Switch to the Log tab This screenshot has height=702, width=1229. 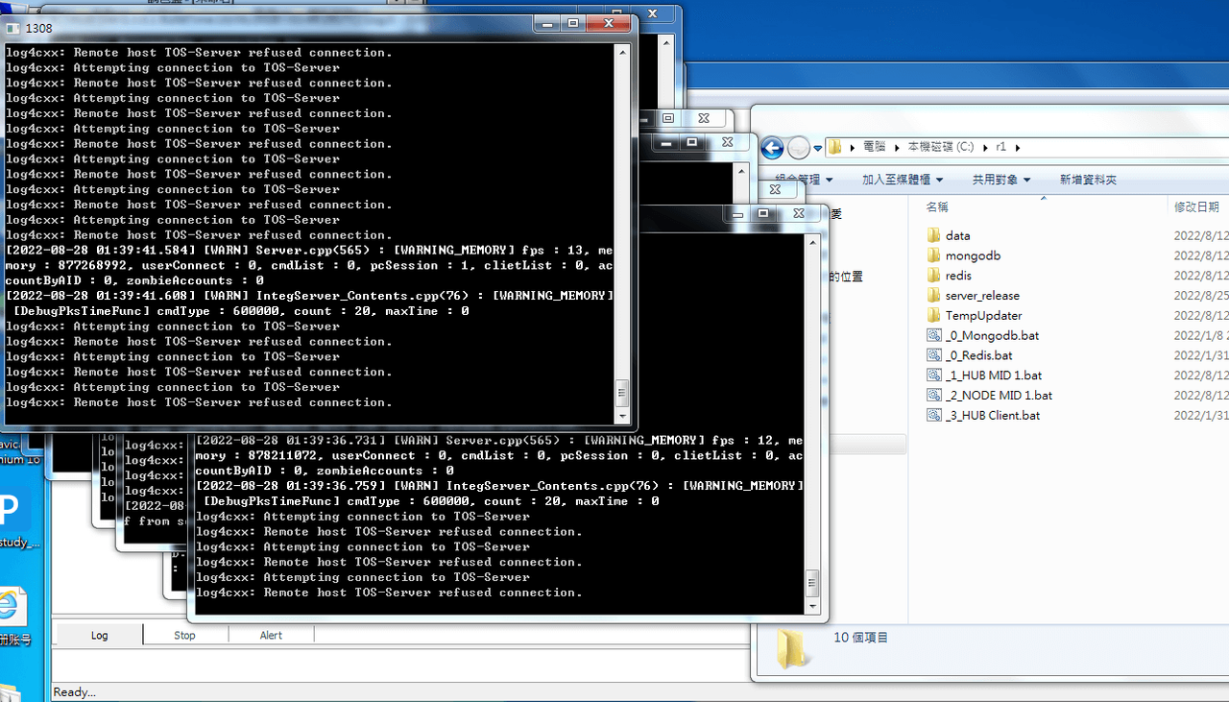tap(100, 635)
